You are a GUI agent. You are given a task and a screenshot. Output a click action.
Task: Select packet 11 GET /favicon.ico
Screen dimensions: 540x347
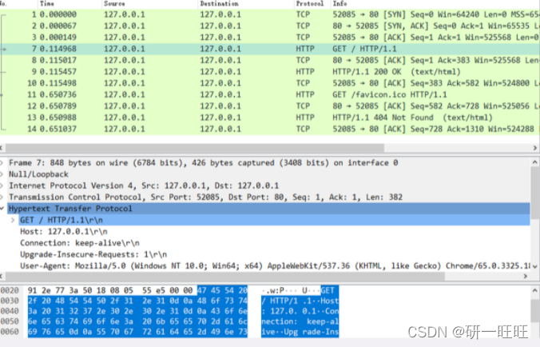click(x=270, y=94)
